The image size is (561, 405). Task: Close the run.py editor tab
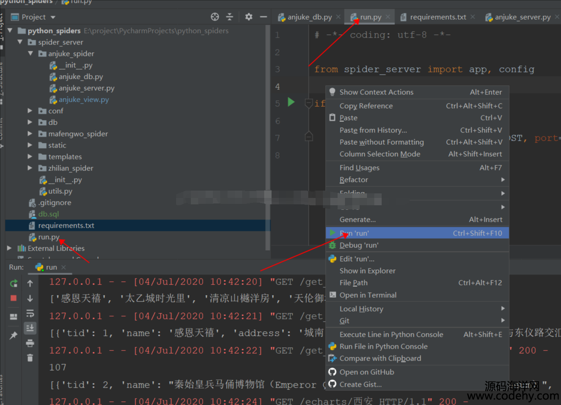tap(388, 17)
